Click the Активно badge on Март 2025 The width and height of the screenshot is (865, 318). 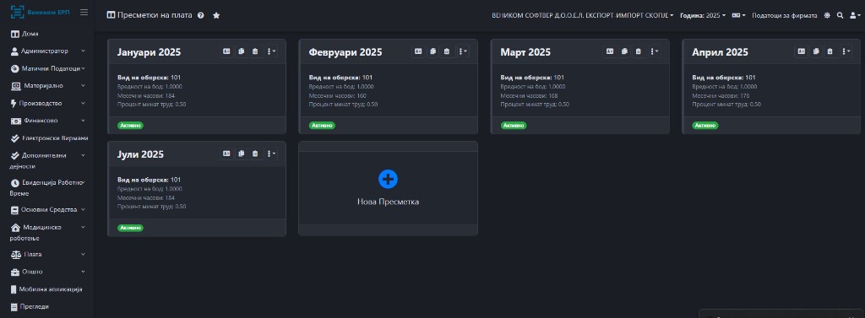pos(514,125)
